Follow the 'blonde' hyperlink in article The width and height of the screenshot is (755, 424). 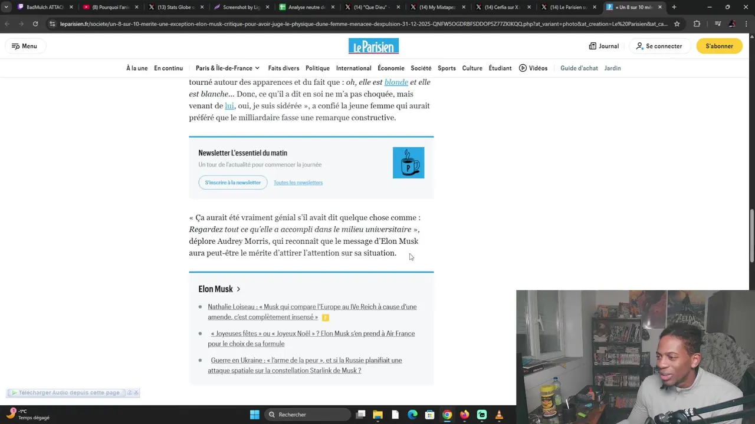point(396,82)
